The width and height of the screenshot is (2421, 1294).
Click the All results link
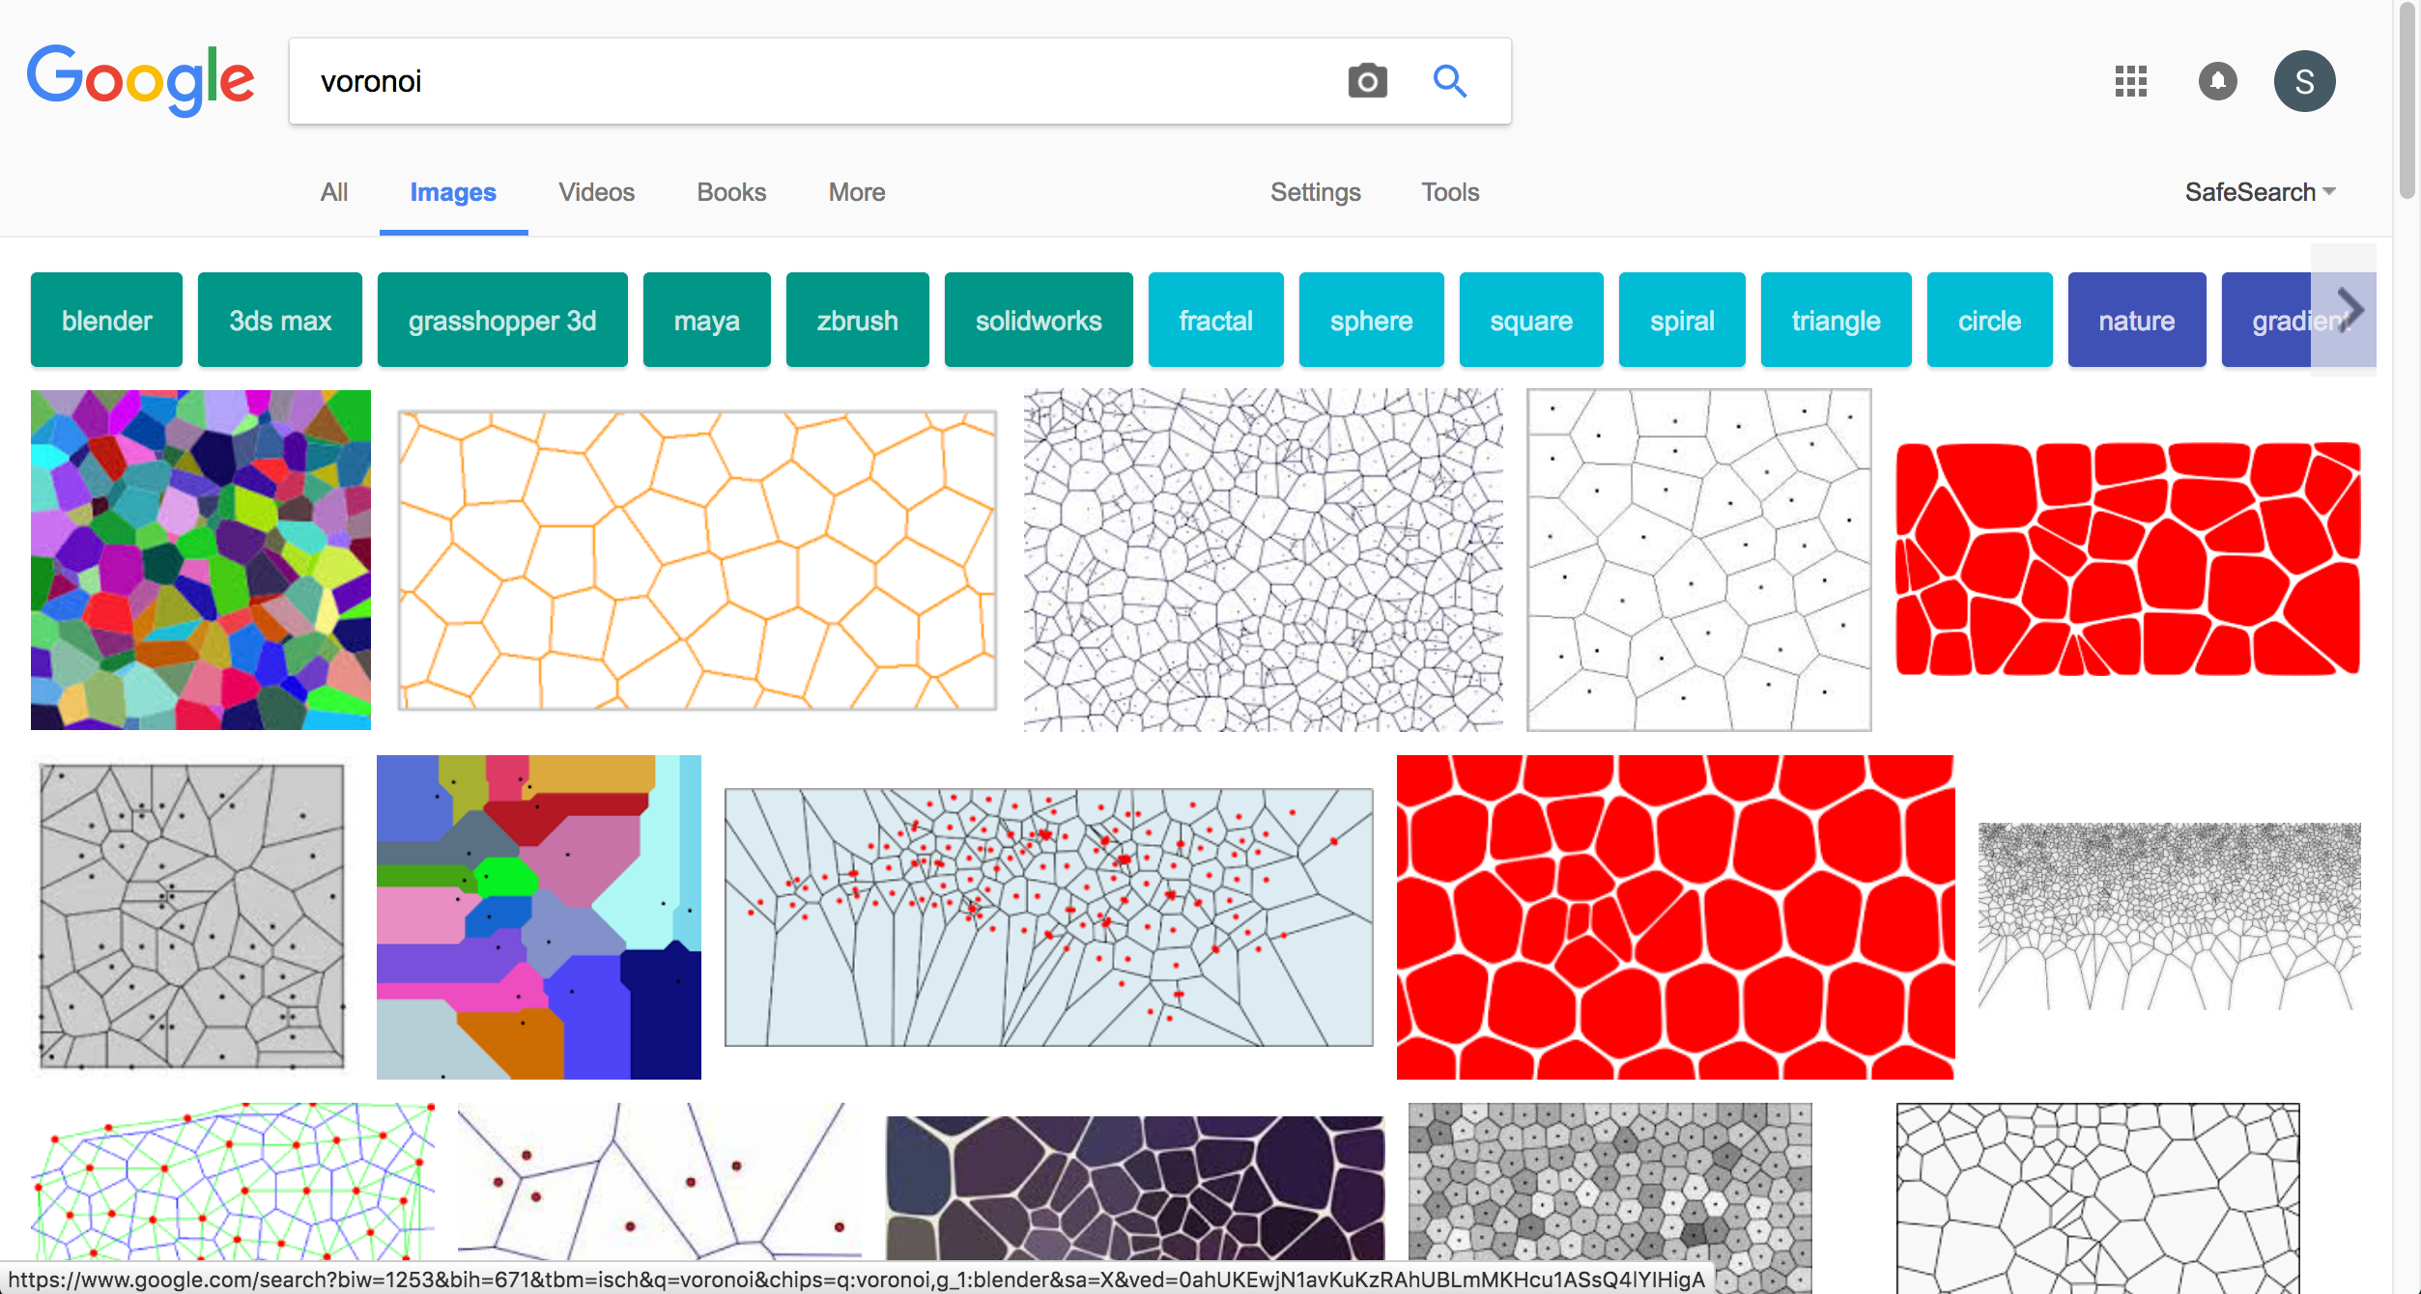click(331, 192)
